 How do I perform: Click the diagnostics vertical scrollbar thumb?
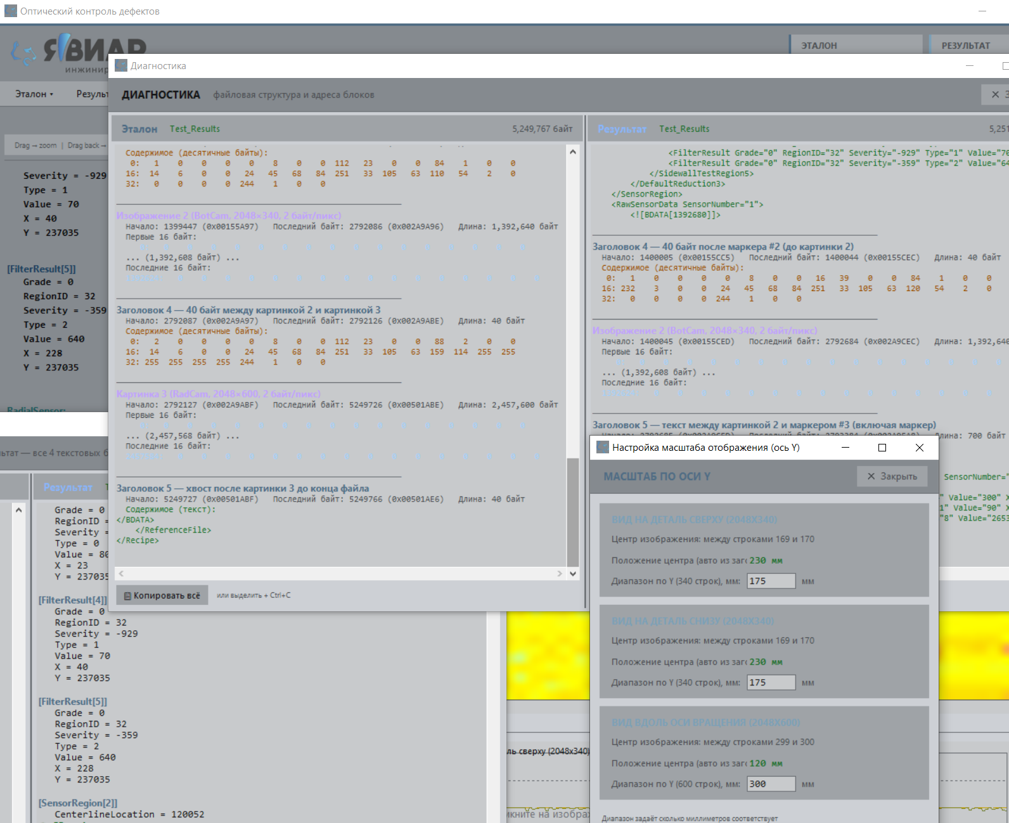573,512
